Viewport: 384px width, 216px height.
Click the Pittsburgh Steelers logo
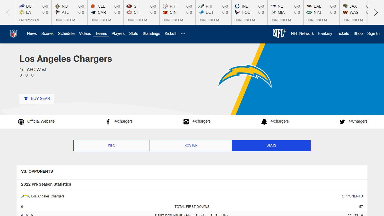coord(165,6)
